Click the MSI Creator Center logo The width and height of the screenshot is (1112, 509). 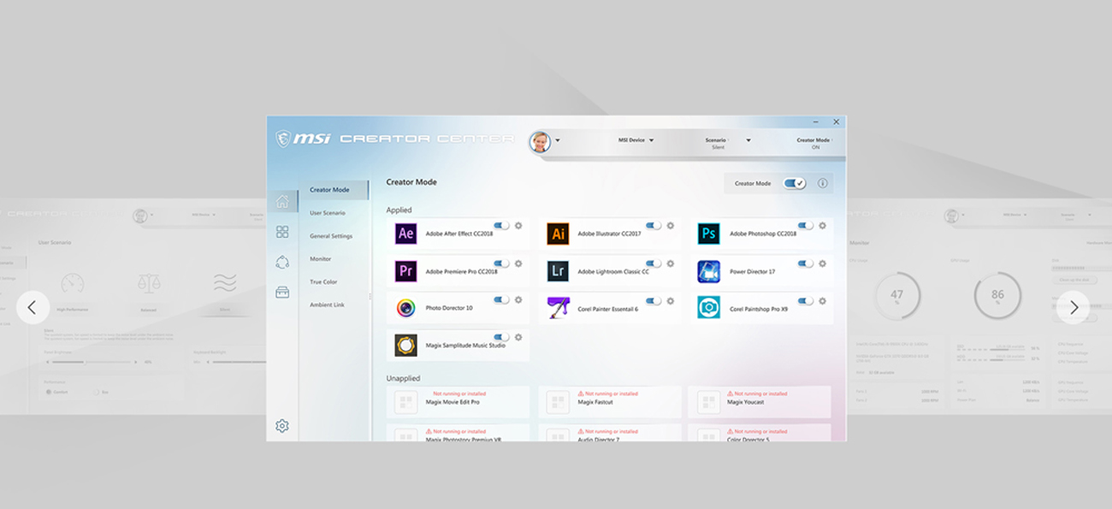394,139
